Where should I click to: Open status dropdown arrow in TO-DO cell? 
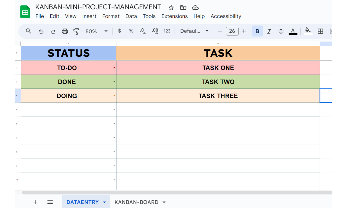(x=114, y=68)
